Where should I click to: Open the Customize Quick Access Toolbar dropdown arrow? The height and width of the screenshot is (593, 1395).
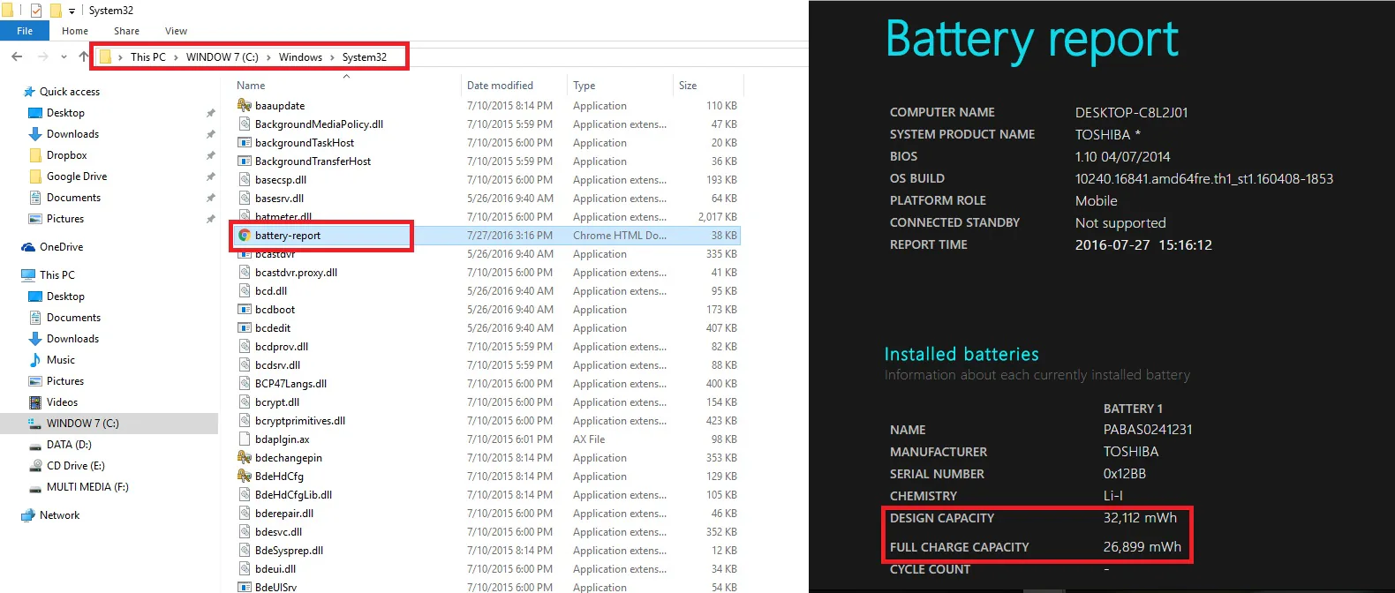(x=72, y=11)
